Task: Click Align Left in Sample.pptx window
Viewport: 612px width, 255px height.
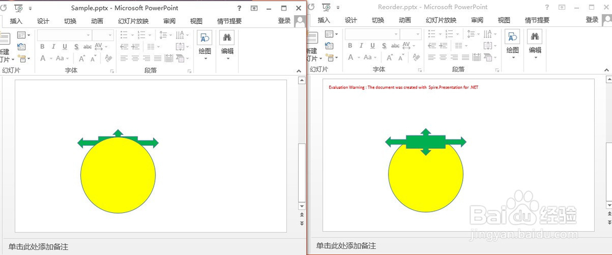Action: 124,59
